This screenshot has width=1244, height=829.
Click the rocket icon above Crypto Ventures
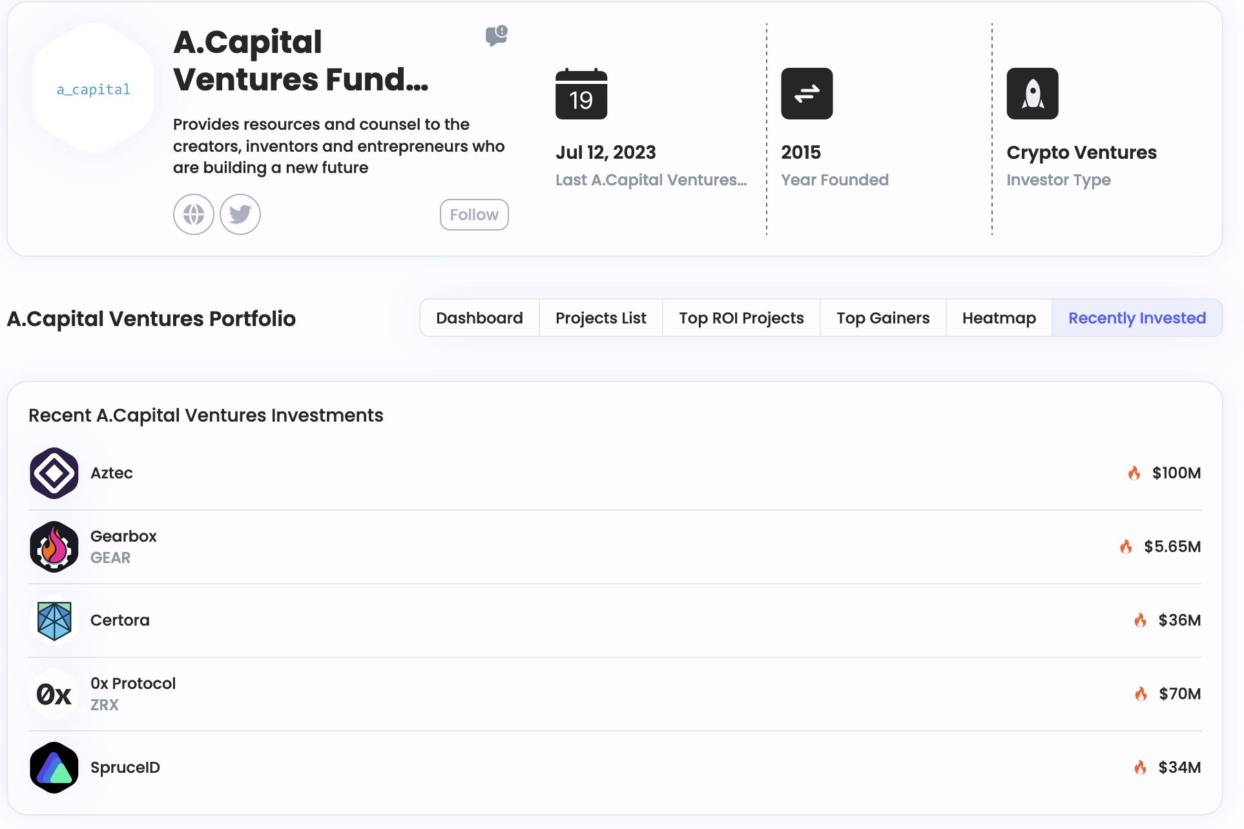pyautogui.click(x=1032, y=94)
